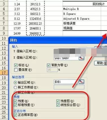Uncheck the 正态概率图 (N) checkbox

tap(15, 115)
